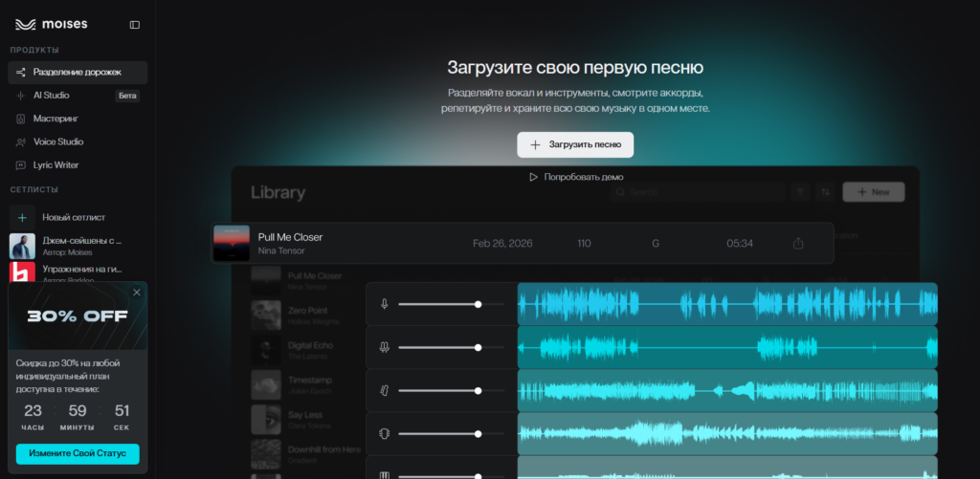Click the share icon on Pull Me Closer

click(797, 244)
